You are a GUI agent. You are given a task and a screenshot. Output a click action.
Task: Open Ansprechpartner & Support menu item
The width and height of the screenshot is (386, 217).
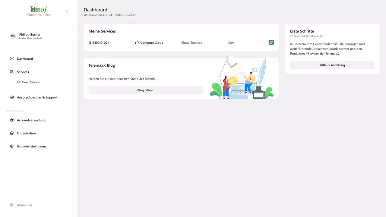pyautogui.click(x=37, y=97)
